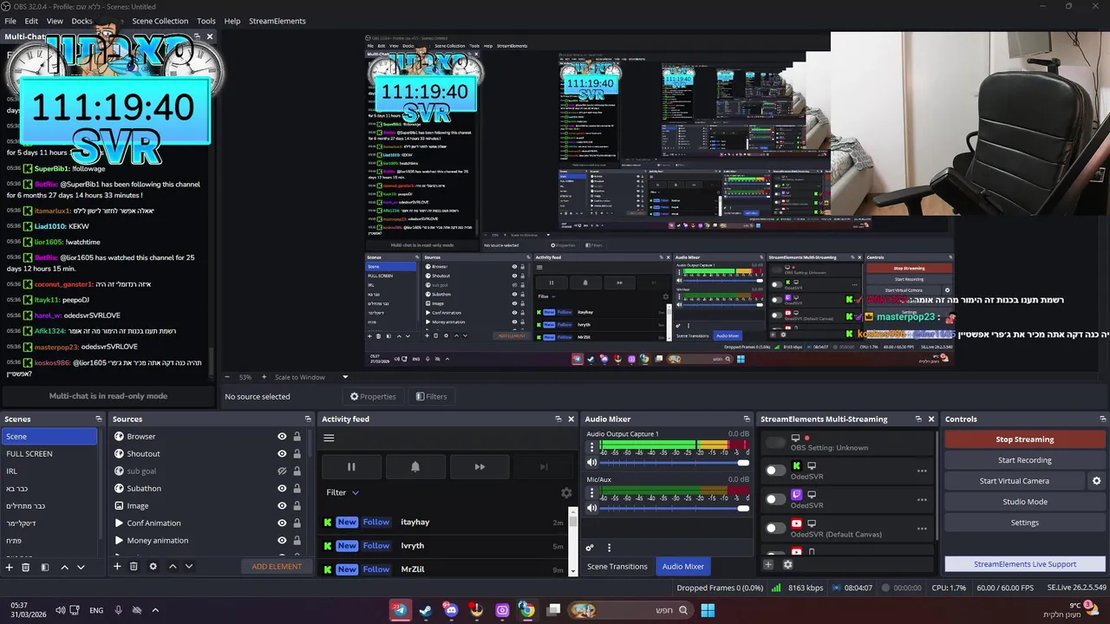1110x624 pixels.
Task: Mute Mic/Aux speaker icon
Action: pyautogui.click(x=592, y=508)
